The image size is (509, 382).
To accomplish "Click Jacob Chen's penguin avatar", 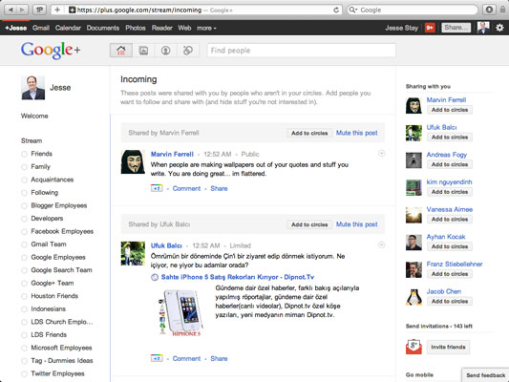I will pos(414,297).
